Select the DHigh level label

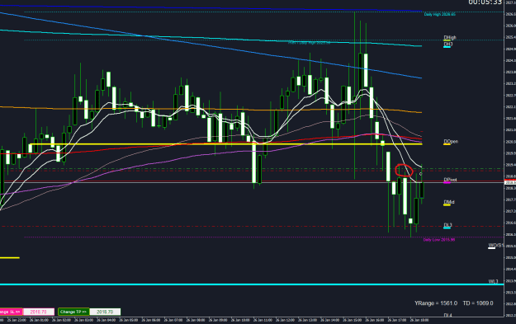(x=450, y=37)
